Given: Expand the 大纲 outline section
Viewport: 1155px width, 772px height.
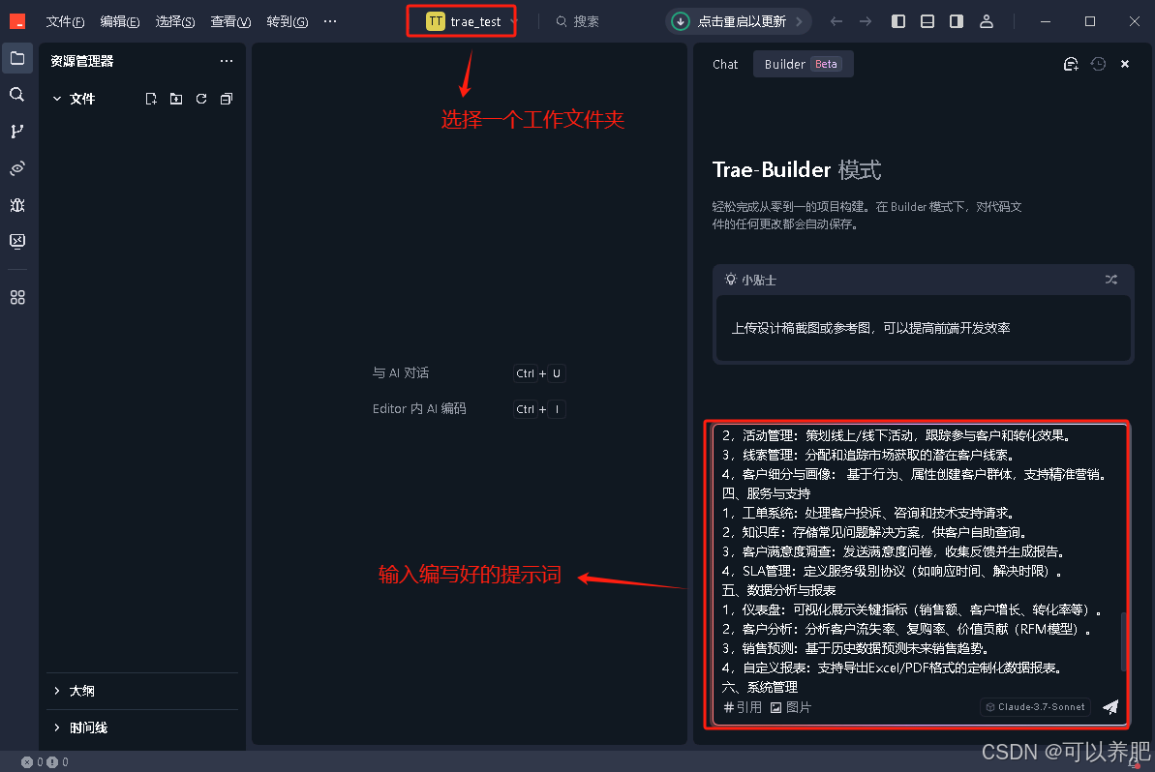Looking at the screenshot, I should [142, 691].
